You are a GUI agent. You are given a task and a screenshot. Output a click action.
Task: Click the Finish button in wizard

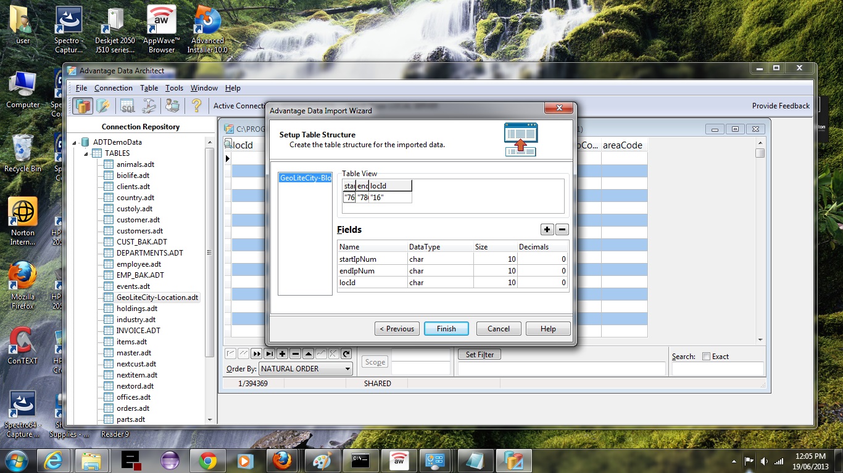click(446, 329)
